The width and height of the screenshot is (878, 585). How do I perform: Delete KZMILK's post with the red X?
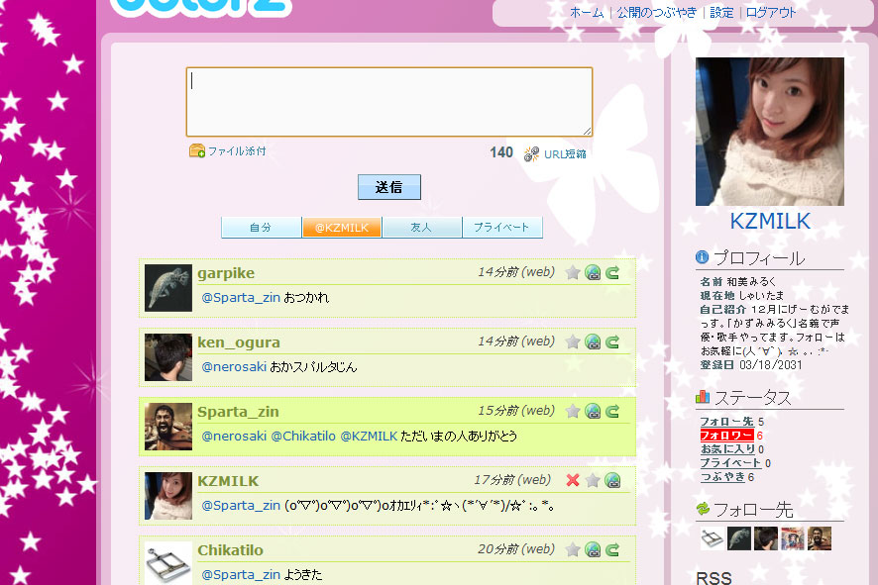pos(573,480)
